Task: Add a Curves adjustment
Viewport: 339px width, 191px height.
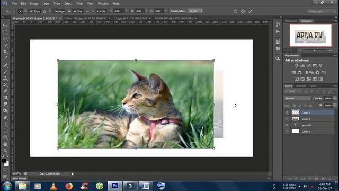Action: coord(308,66)
